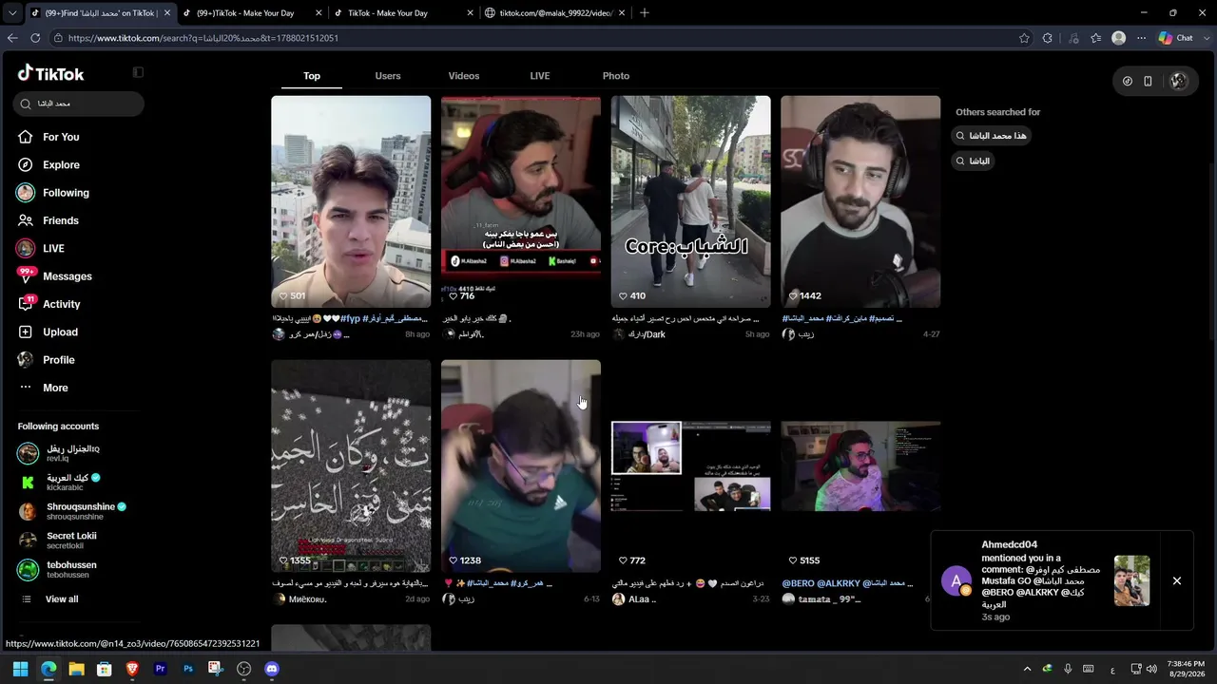Switch to the Photo results tab
Viewport: 1217px width, 684px height.
click(616, 76)
